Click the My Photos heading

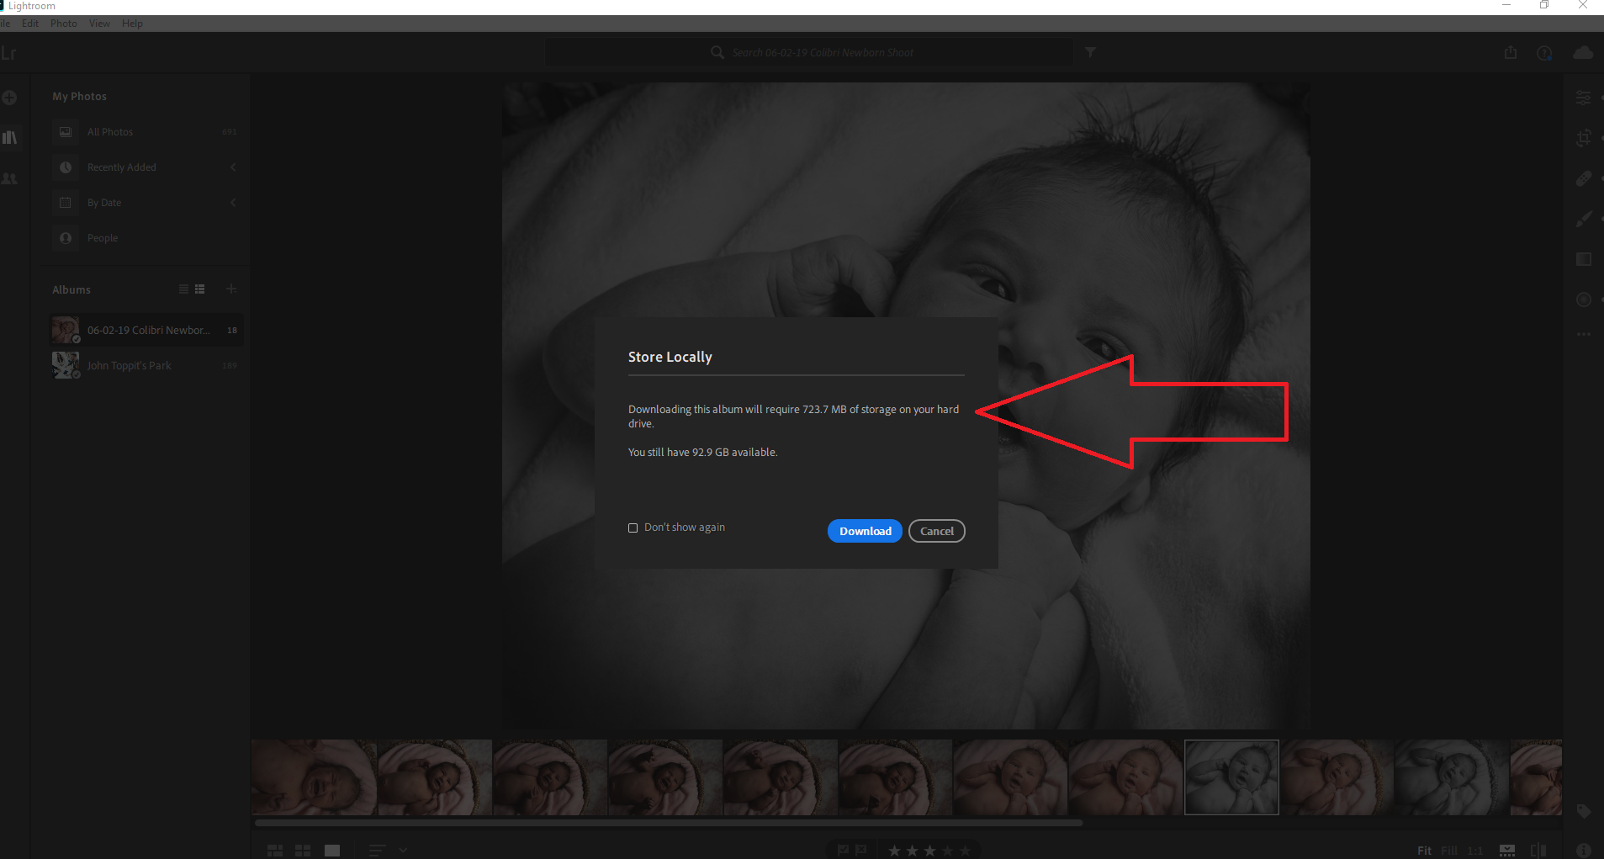click(x=79, y=97)
